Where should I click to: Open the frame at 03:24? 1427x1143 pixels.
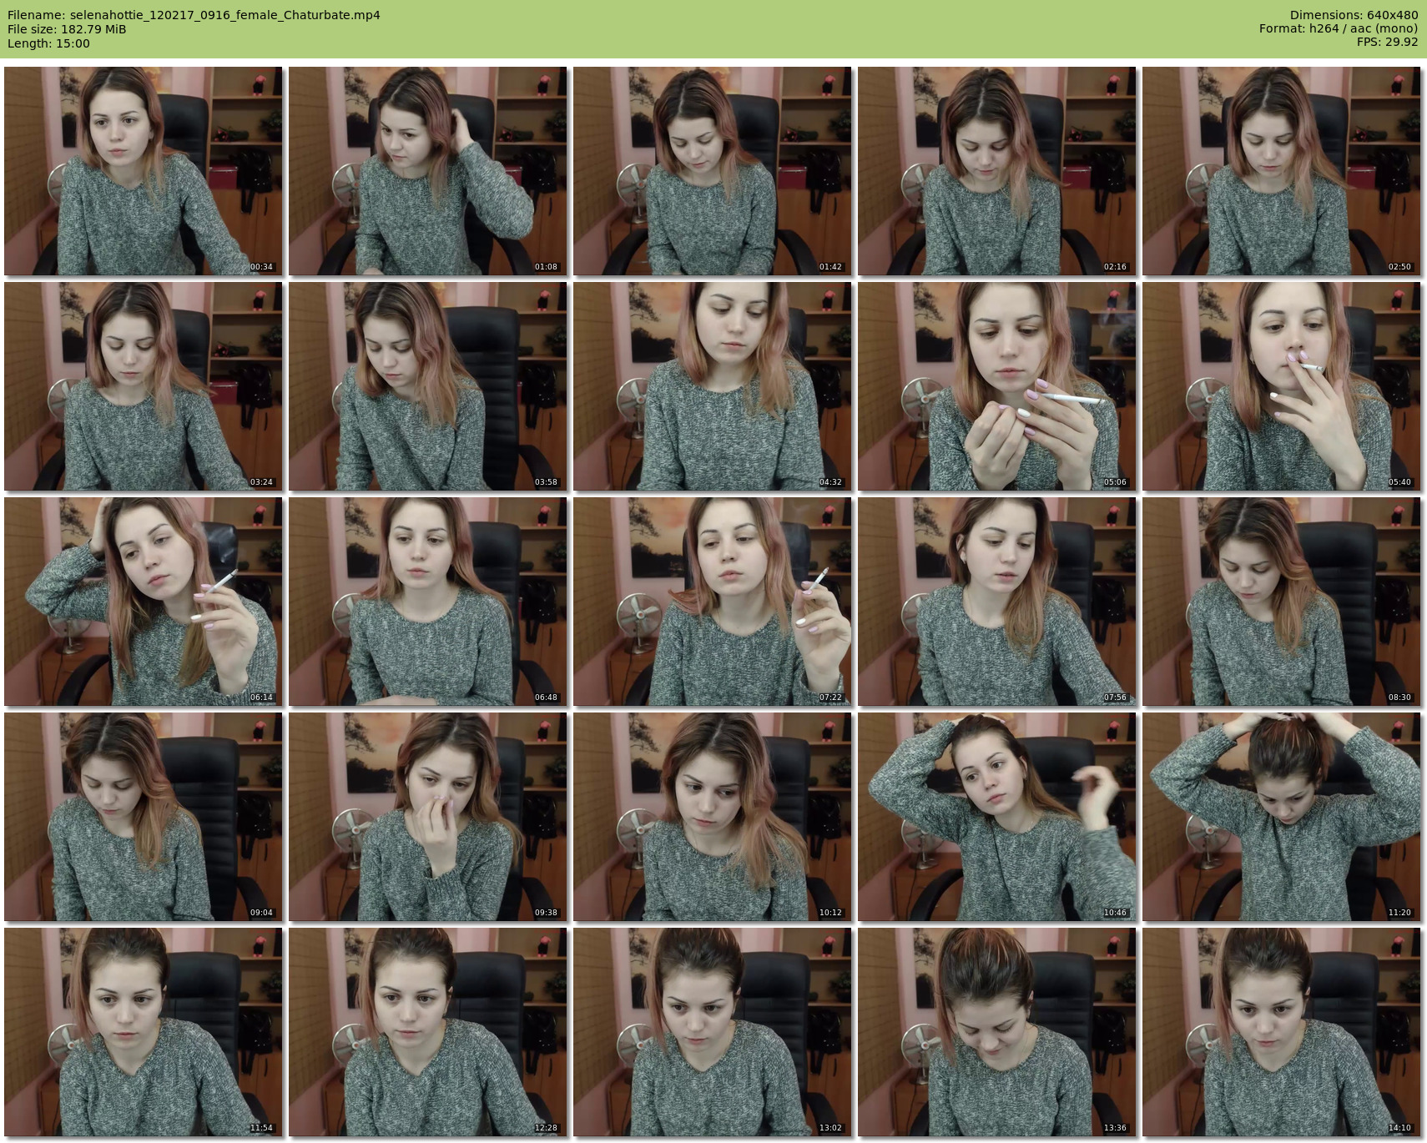point(144,386)
